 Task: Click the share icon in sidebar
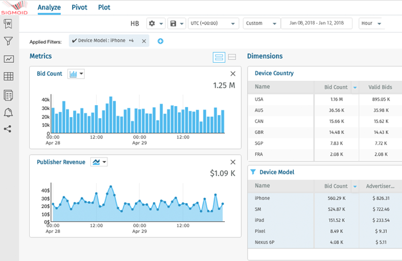coord(8,129)
